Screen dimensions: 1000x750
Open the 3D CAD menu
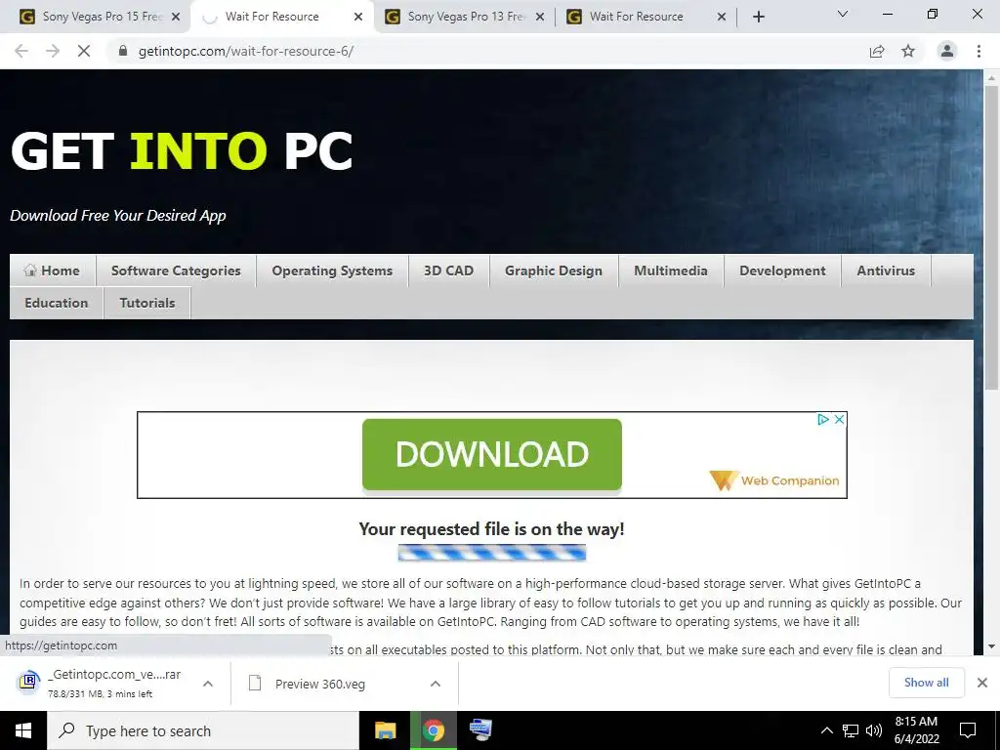point(449,271)
